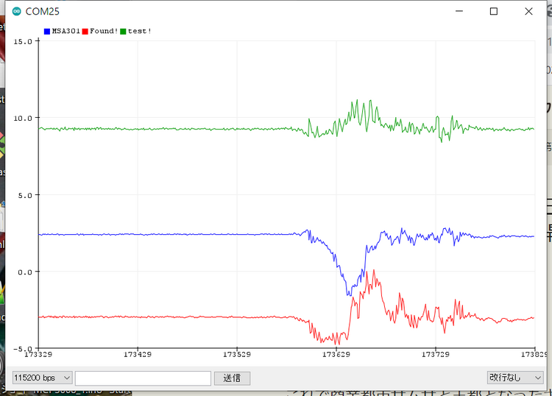Expand the 改行なし line ending dropdown
Screen dimensions: 552x396
[x=514, y=377]
